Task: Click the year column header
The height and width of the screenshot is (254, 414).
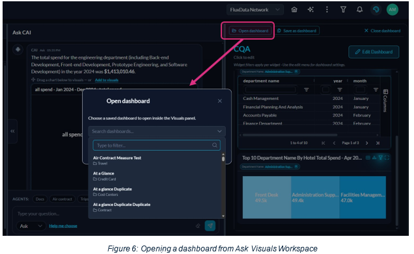Action: tap(338, 81)
